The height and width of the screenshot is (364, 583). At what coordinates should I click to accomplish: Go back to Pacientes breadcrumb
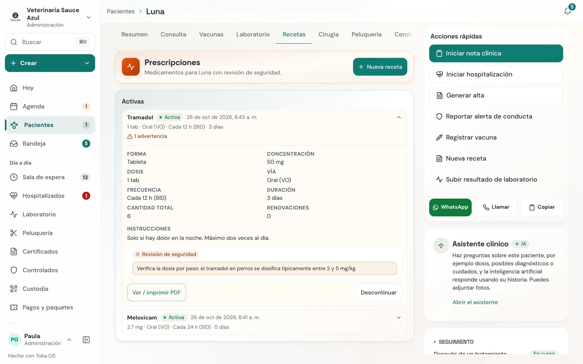click(x=121, y=11)
